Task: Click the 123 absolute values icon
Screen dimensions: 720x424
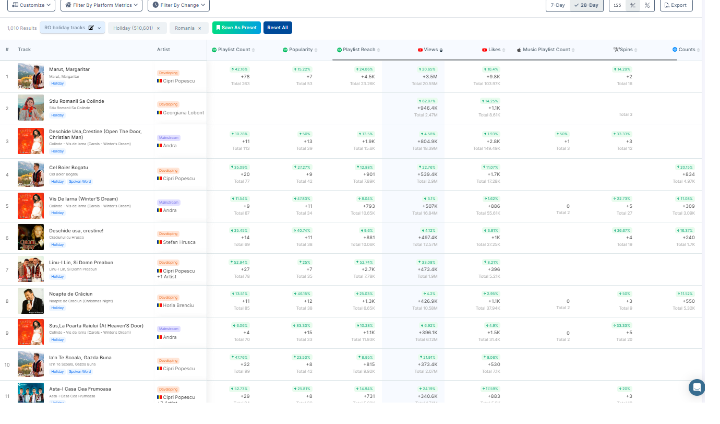Action: (x=617, y=5)
